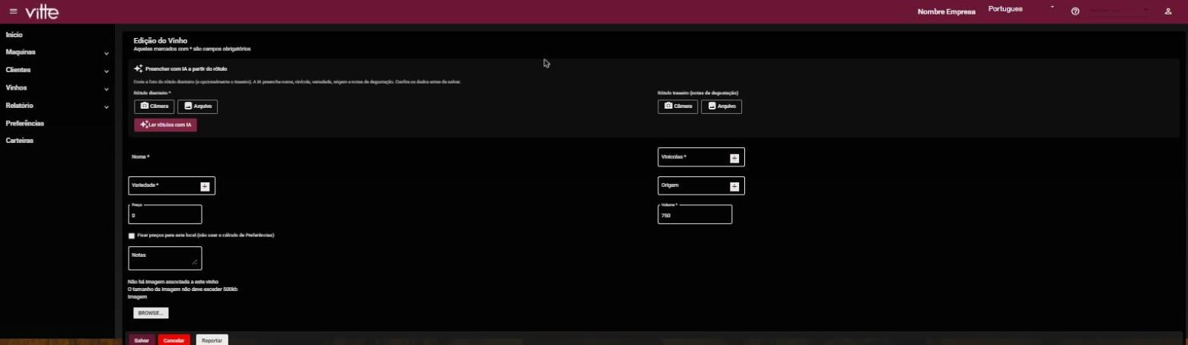The height and width of the screenshot is (345, 1188).
Task: Click the Câmera button for front label
Action: point(154,106)
